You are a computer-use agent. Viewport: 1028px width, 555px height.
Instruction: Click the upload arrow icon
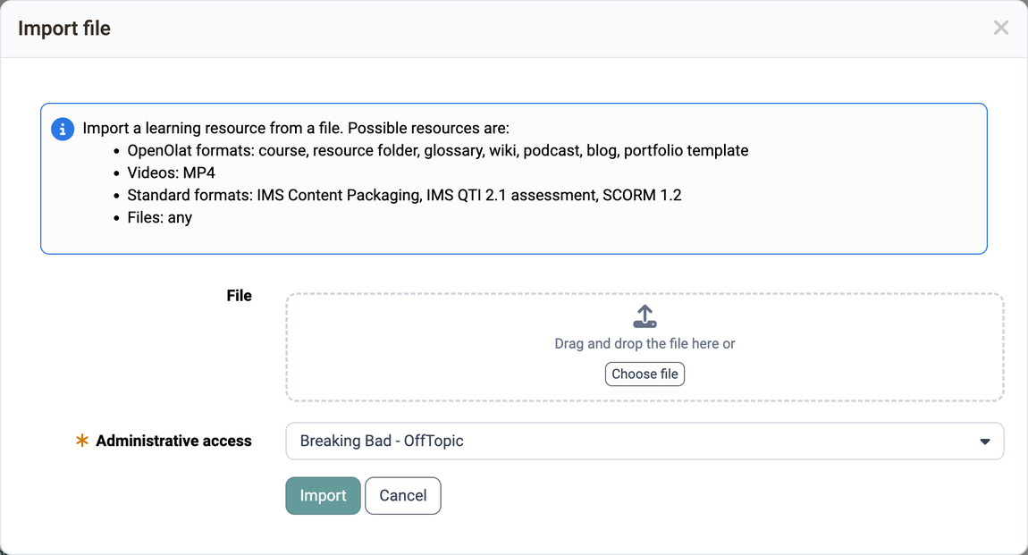pos(645,316)
